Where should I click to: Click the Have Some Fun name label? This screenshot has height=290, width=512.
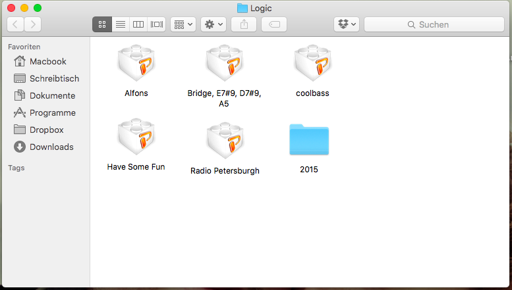[136, 167]
